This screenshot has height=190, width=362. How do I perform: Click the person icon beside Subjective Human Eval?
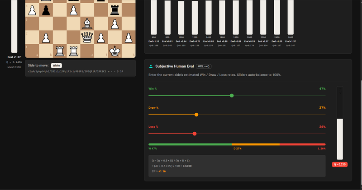151,66
